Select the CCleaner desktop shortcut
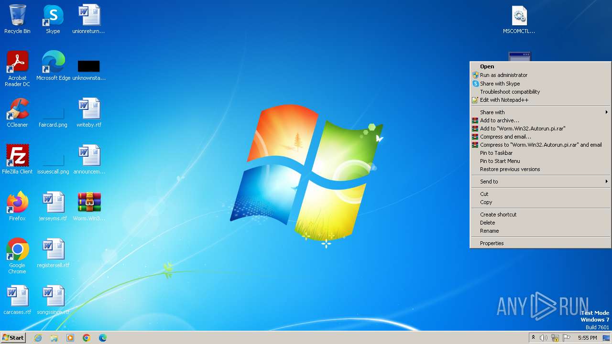This screenshot has height=344, width=612. click(17, 113)
